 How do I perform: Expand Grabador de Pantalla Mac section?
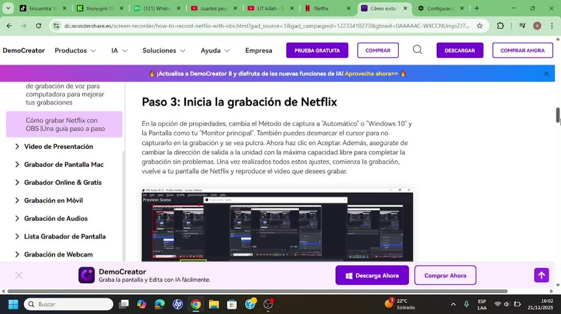coord(59,164)
